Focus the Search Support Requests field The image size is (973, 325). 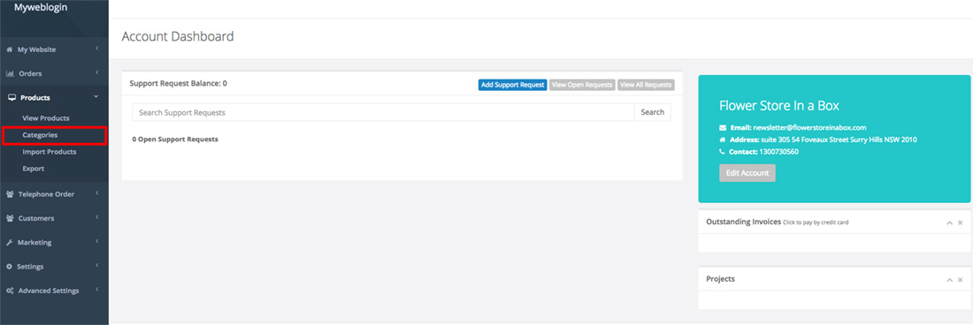[x=383, y=112]
